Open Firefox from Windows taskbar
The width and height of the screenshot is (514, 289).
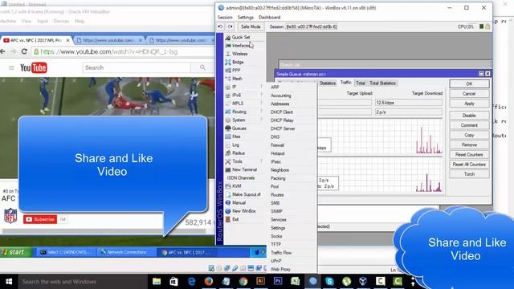[x=209, y=281]
